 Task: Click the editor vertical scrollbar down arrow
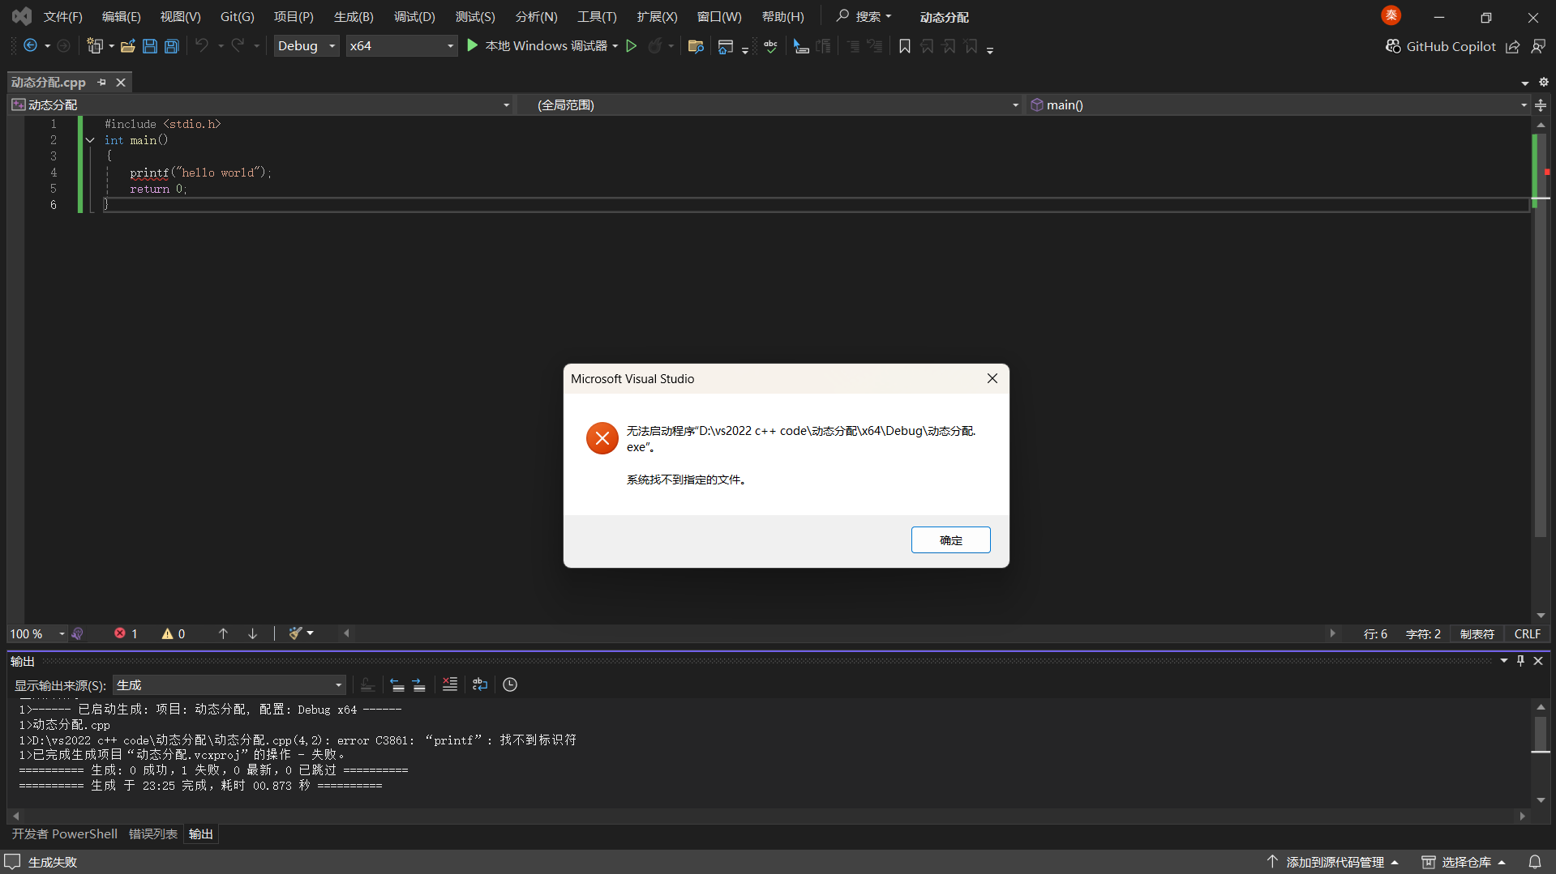point(1541,616)
